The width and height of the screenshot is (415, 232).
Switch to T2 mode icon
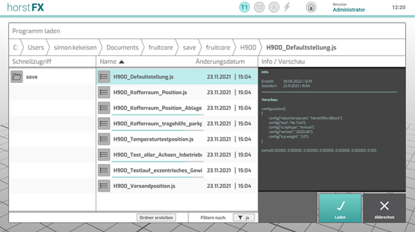pos(259,7)
